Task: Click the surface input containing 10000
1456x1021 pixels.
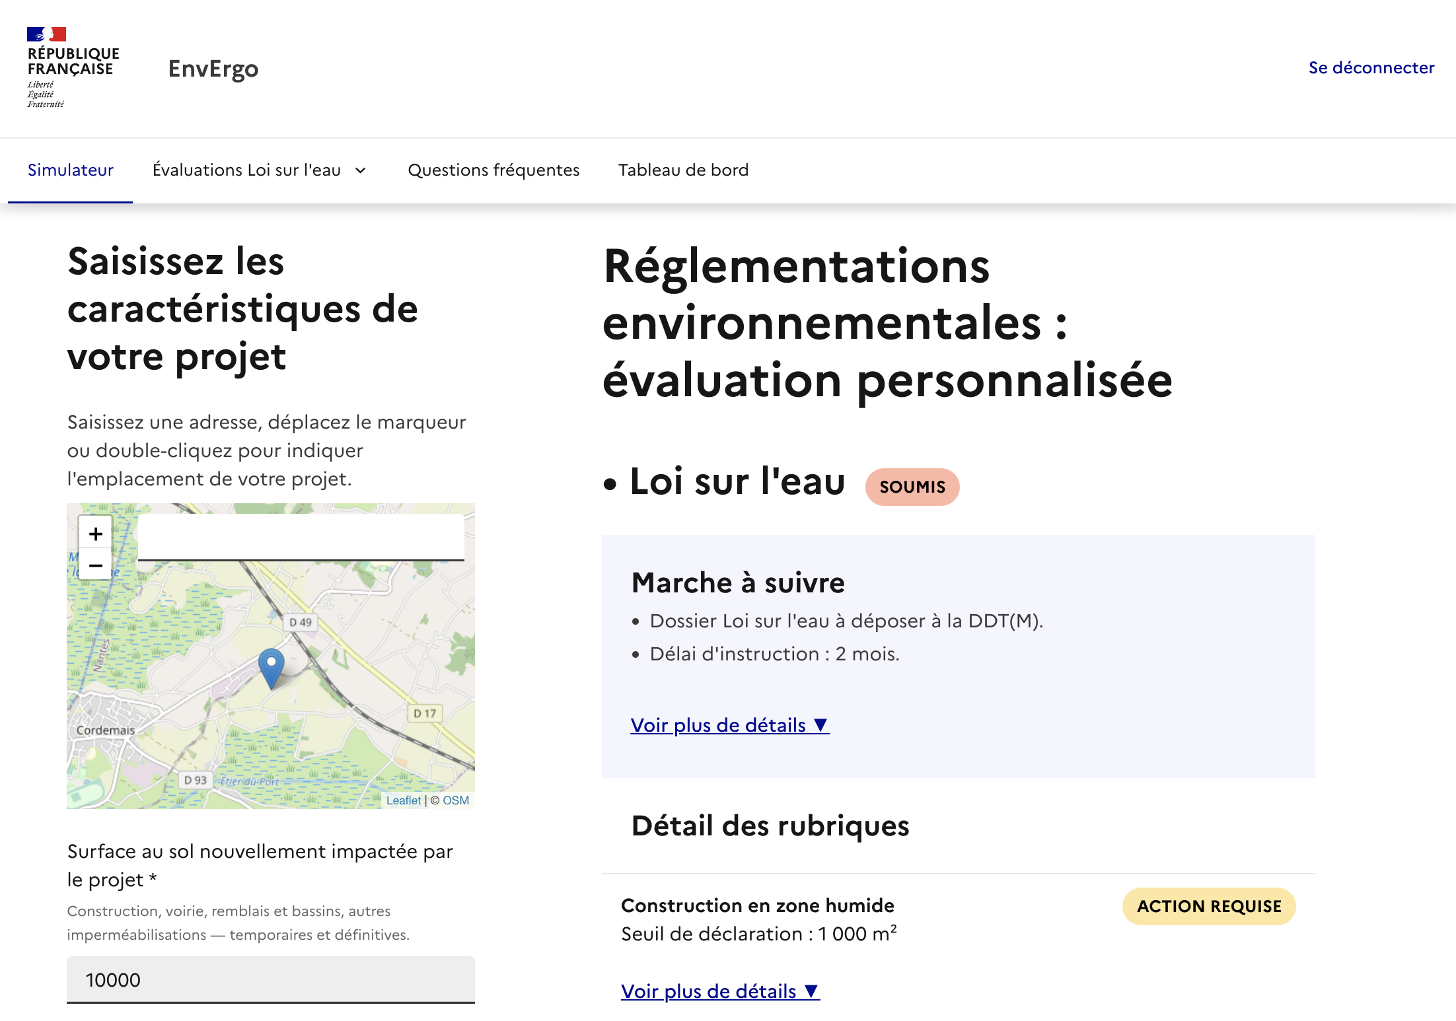Action: coord(271,979)
